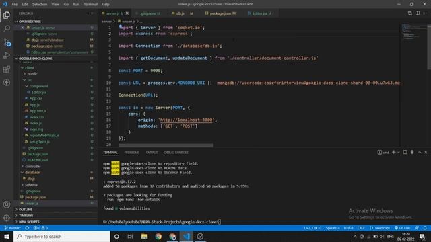The image size is (431, 242).
Task: Click feedback icon in status bar
Action: pyautogui.click(x=417, y=228)
